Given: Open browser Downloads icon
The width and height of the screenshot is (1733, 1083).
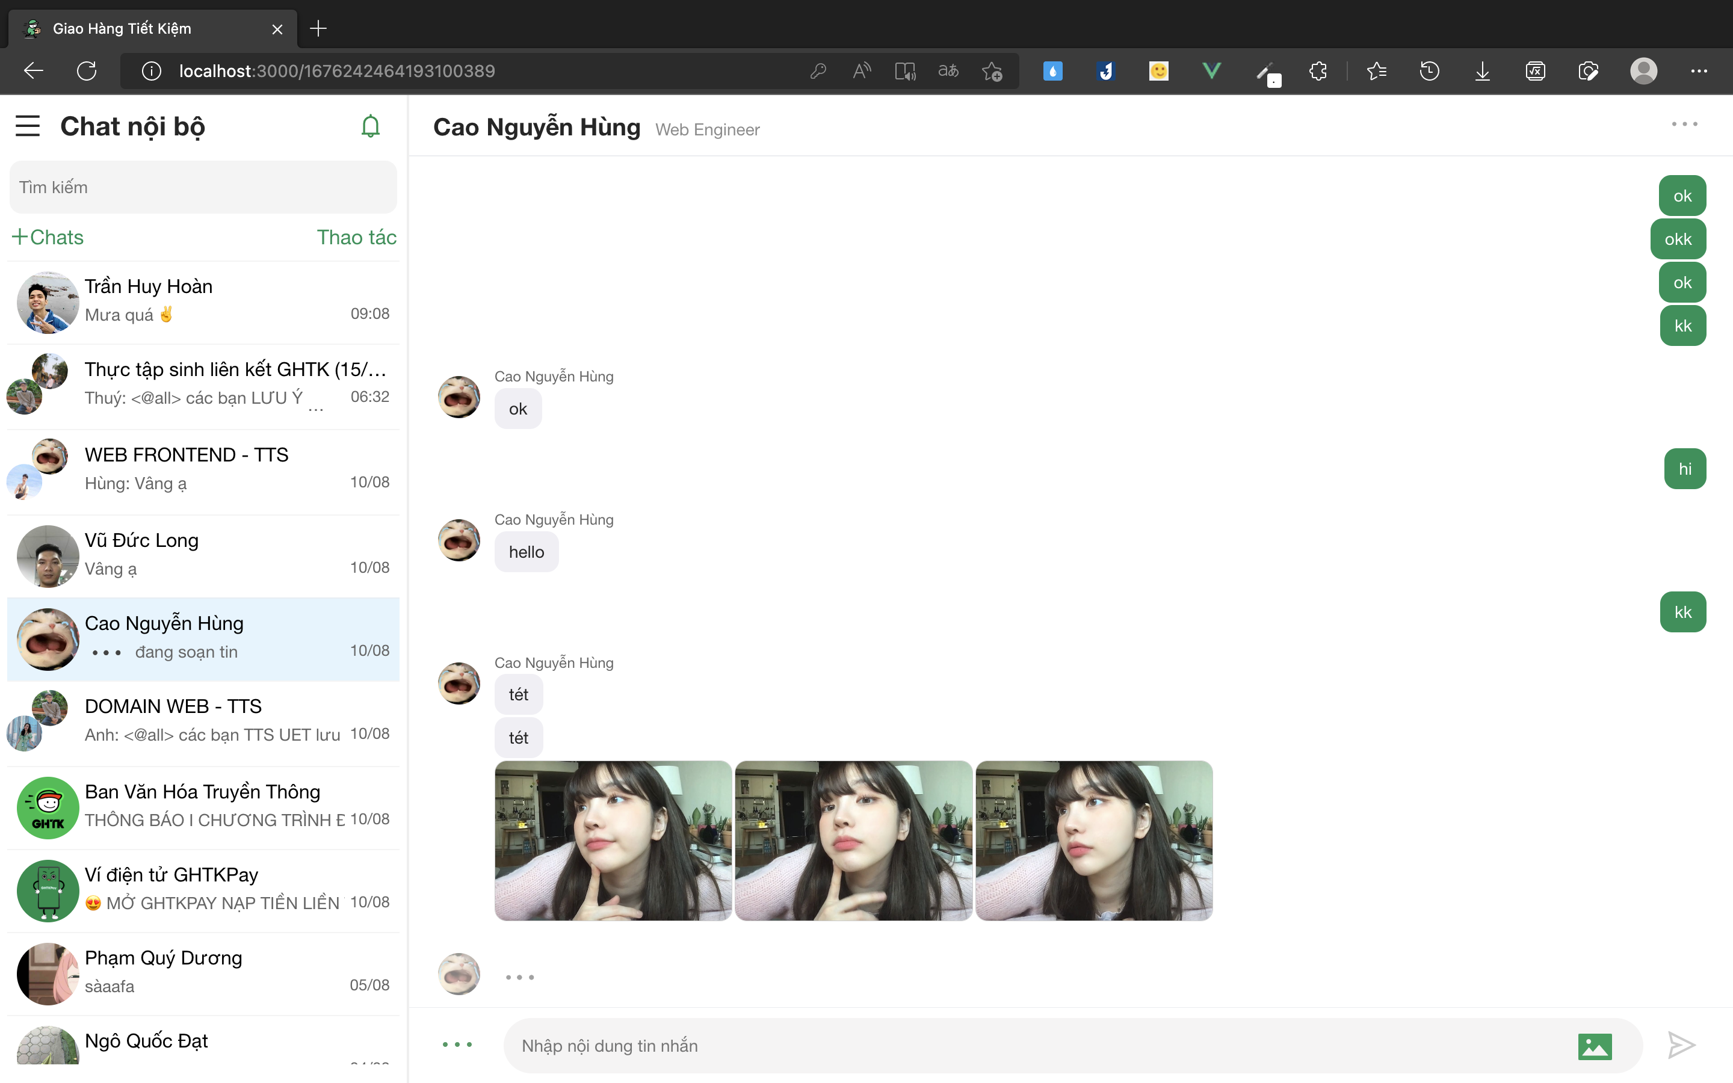Looking at the screenshot, I should tap(1482, 71).
